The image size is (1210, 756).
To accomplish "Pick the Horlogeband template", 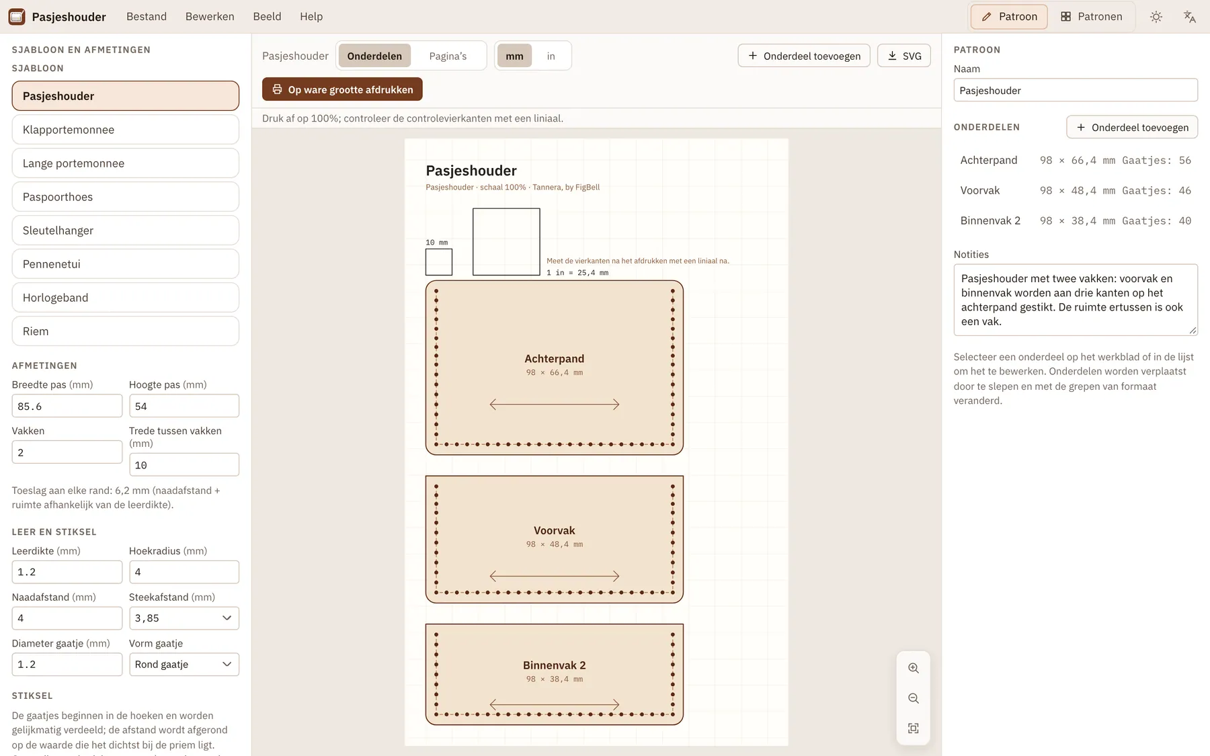I will 126,298.
